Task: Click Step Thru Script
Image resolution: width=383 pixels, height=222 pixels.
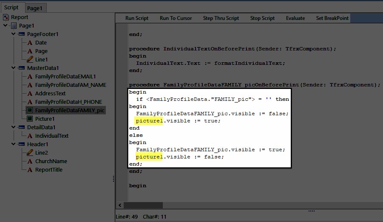Action: coord(221,18)
